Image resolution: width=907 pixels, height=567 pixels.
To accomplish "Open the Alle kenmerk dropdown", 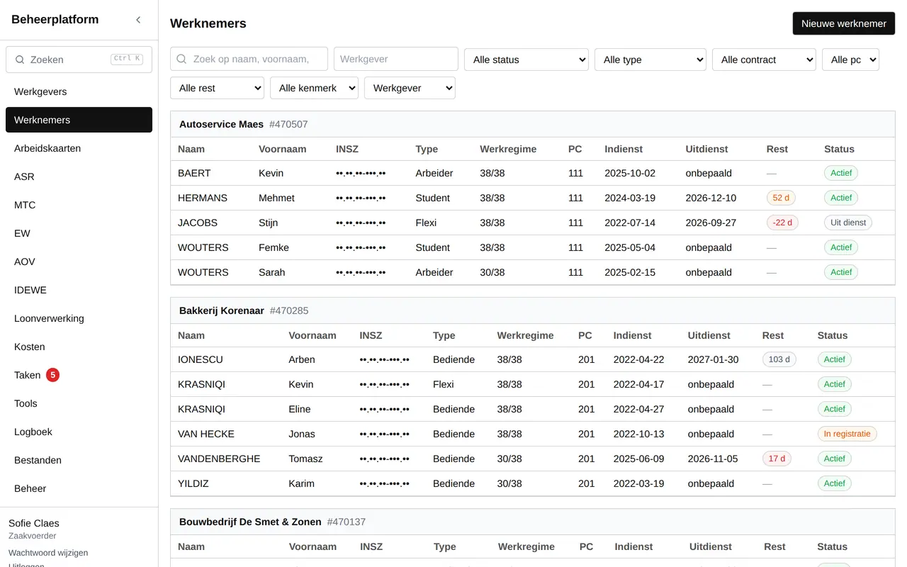I will coord(314,88).
